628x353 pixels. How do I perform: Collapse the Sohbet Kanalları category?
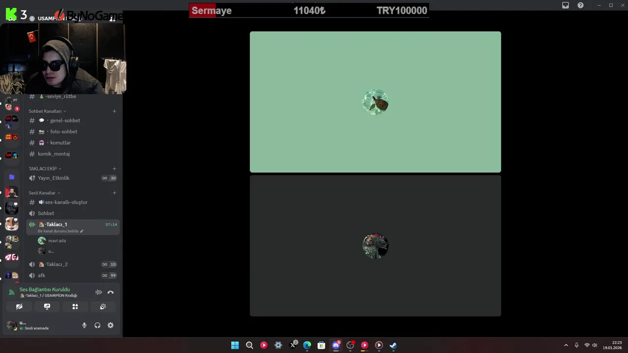(x=47, y=111)
